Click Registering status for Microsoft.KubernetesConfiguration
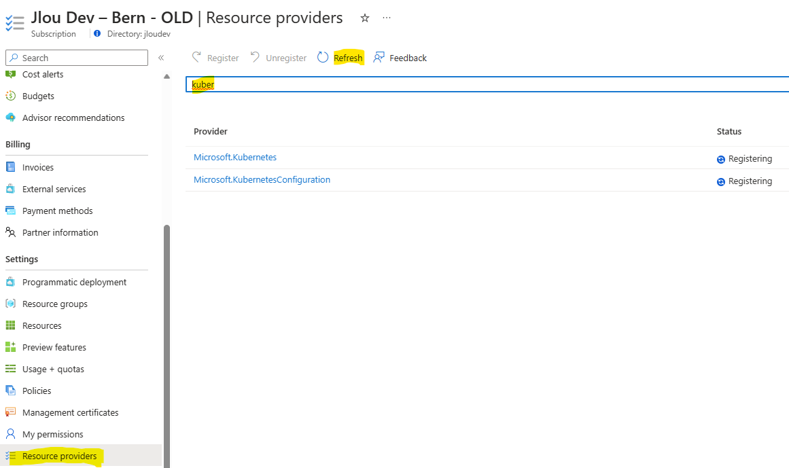This screenshot has width=789, height=468. pyautogui.click(x=744, y=181)
